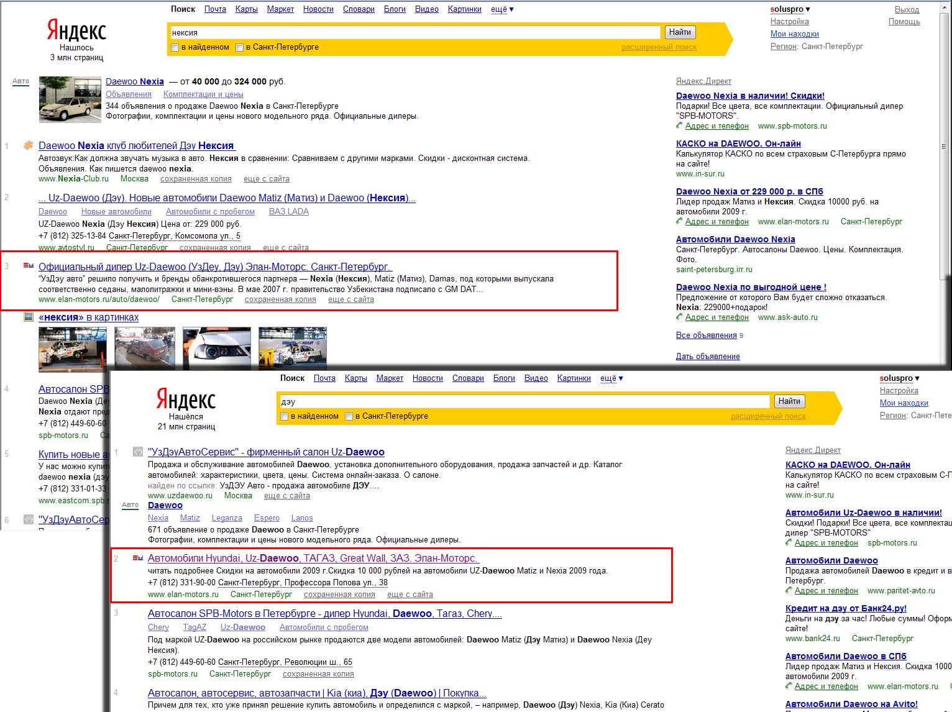This screenshot has height=712, width=952.
Task: Click phone icon under Daewoo Nexia по выгодной цене ad
Action: click(680, 317)
